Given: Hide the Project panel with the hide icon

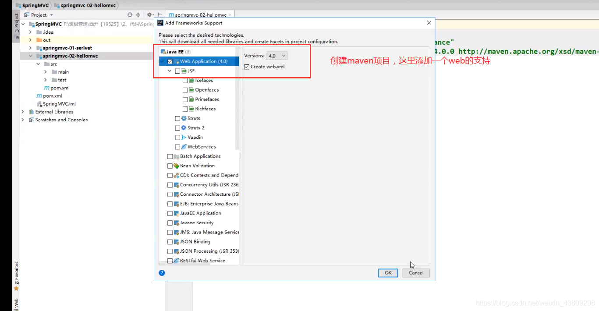Looking at the screenshot, I should click(160, 15).
